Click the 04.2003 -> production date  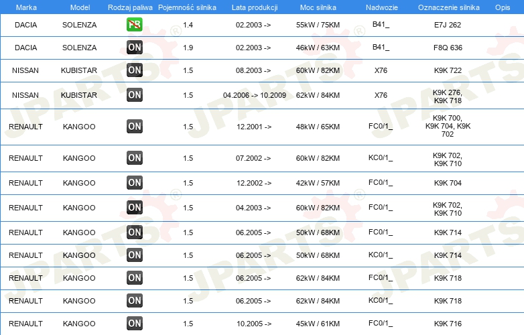(253, 208)
